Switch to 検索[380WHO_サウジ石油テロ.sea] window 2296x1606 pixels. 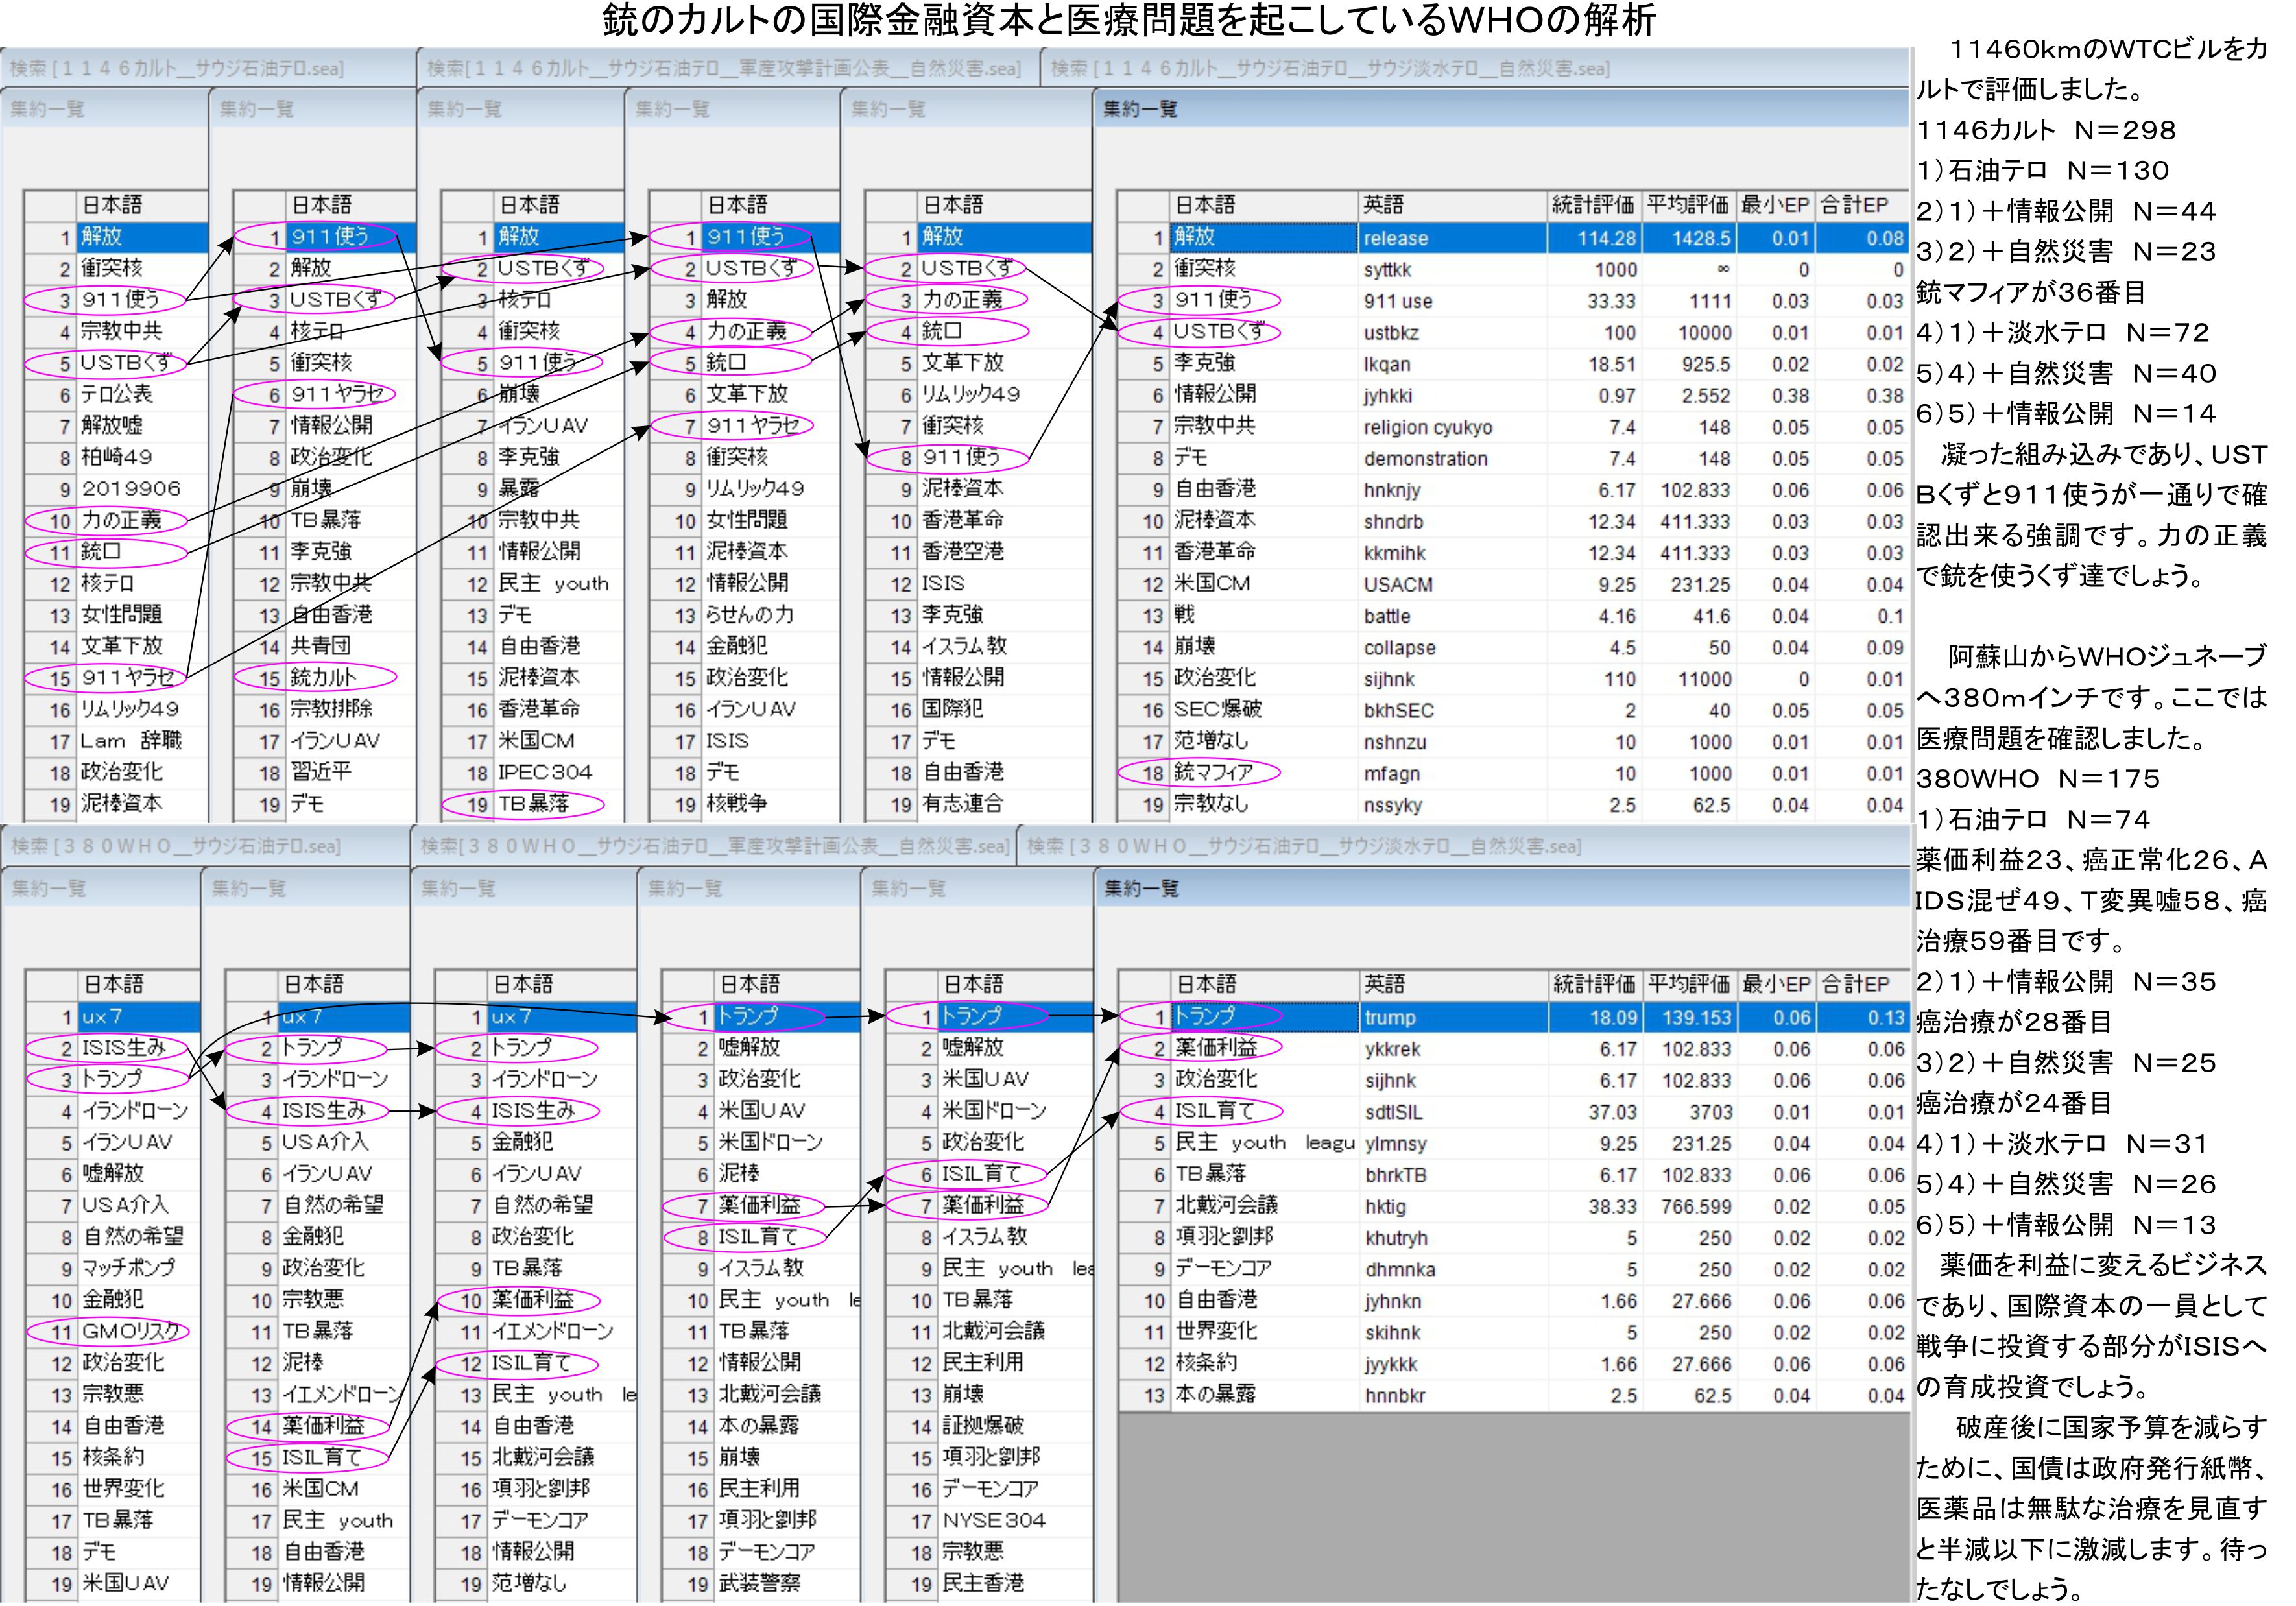[x=175, y=846]
